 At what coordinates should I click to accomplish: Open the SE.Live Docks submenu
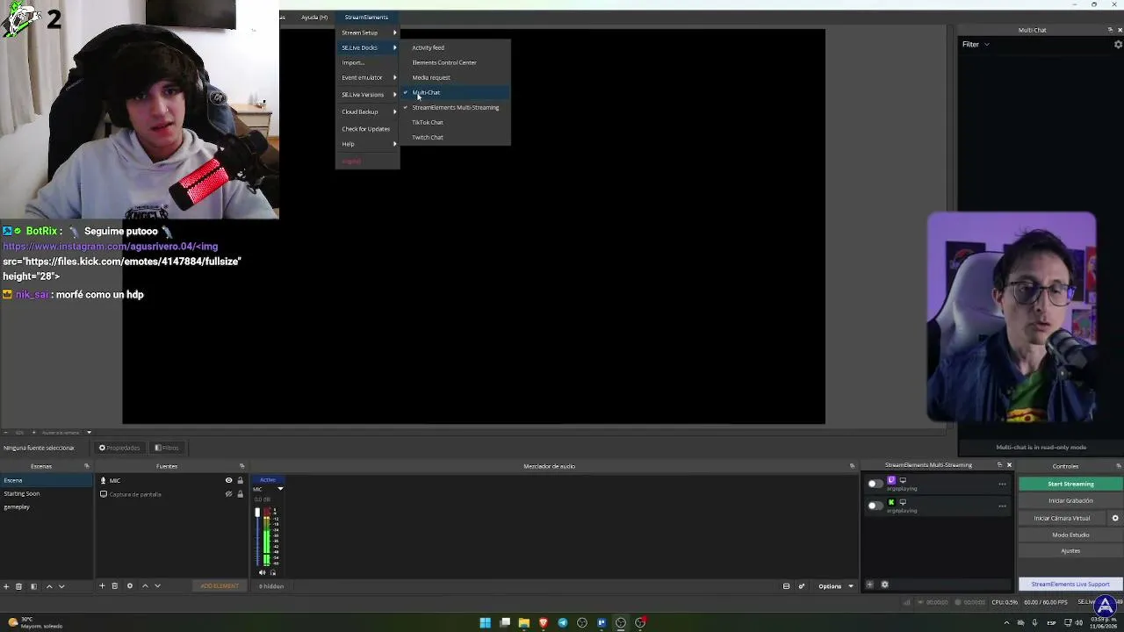368,47
